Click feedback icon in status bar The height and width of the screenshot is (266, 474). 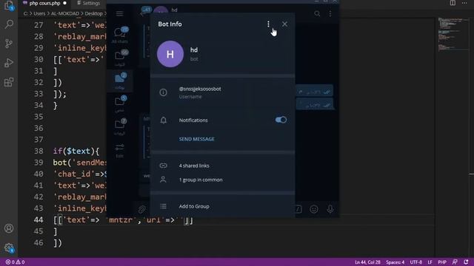click(455, 262)
